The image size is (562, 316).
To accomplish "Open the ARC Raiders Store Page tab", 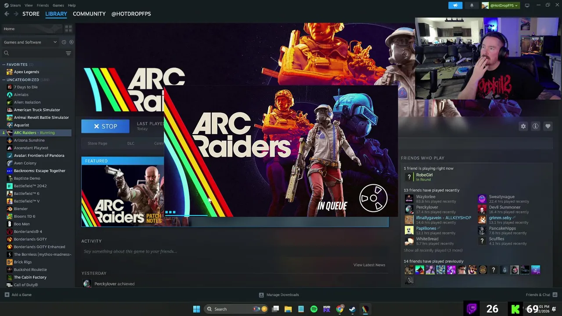I will [97, 144].
